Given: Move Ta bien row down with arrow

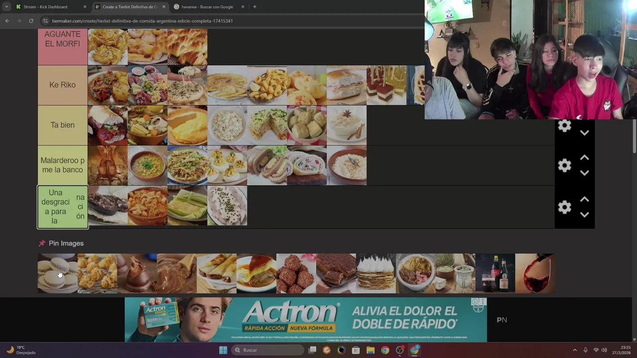Looking at the screenshot, I should point(585,133).
